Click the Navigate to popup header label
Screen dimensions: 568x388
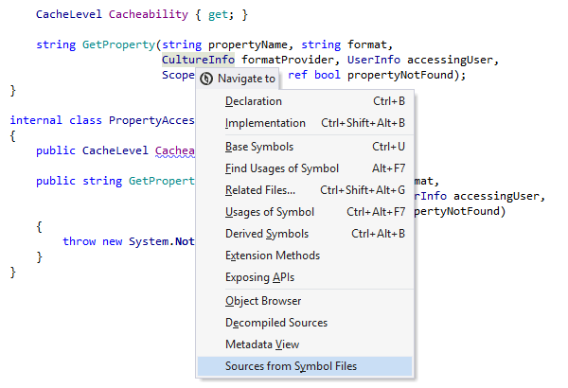coord(246,79)
